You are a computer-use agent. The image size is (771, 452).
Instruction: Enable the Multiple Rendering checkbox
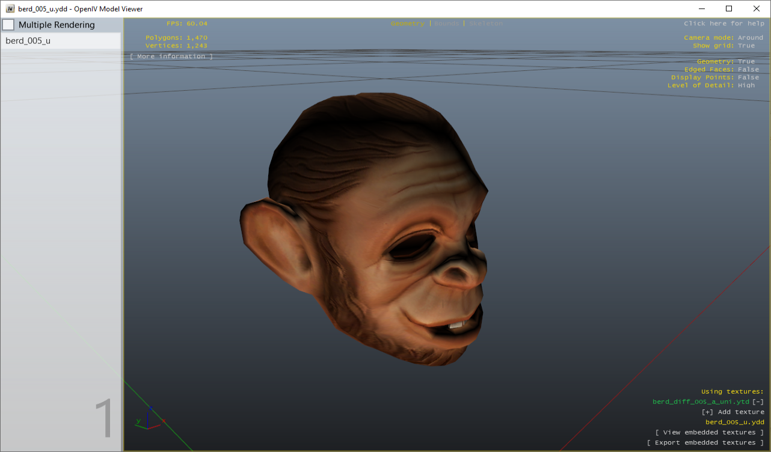tap(8, 25)
